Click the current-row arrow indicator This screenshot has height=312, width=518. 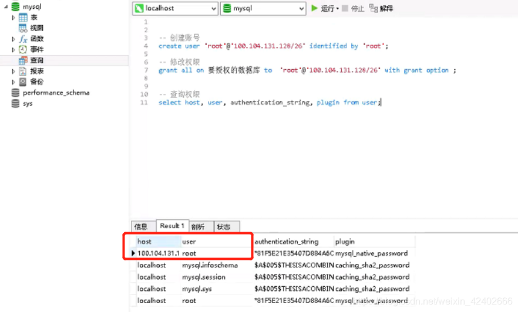(133, 253)
